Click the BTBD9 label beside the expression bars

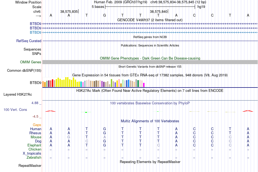tap(36, 83)
